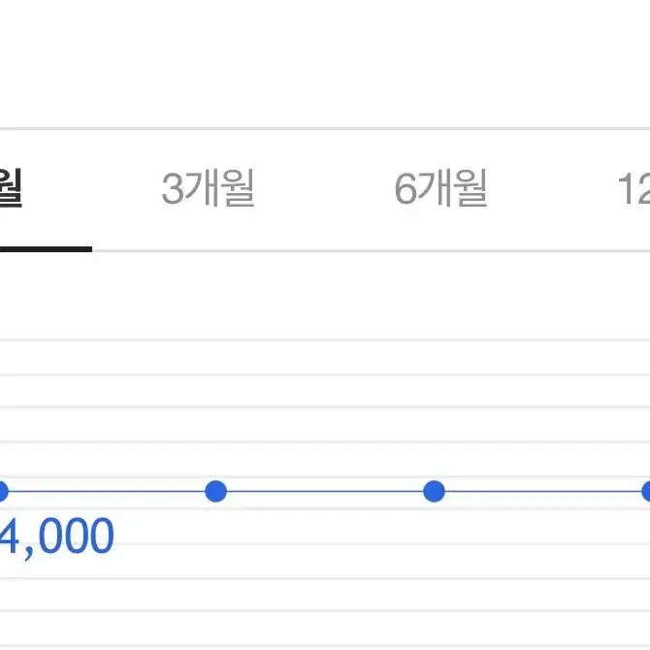Click the chart data point beneath 3개월
This screenshot has height=650, width=650.
216,491
